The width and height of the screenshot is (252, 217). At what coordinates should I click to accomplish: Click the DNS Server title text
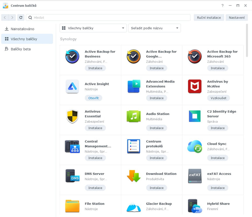(95, 174)
